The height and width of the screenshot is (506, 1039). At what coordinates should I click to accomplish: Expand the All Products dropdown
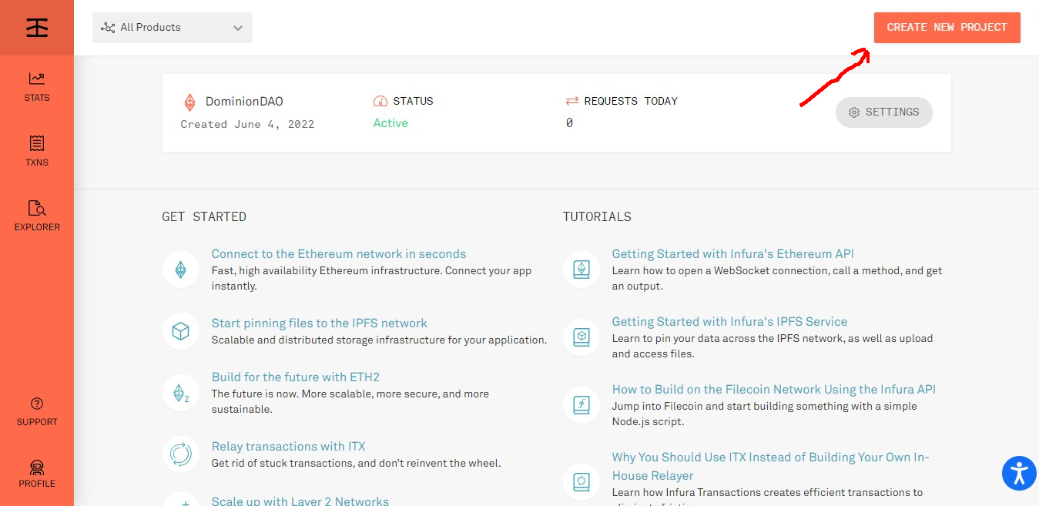[x=173, y=28]
